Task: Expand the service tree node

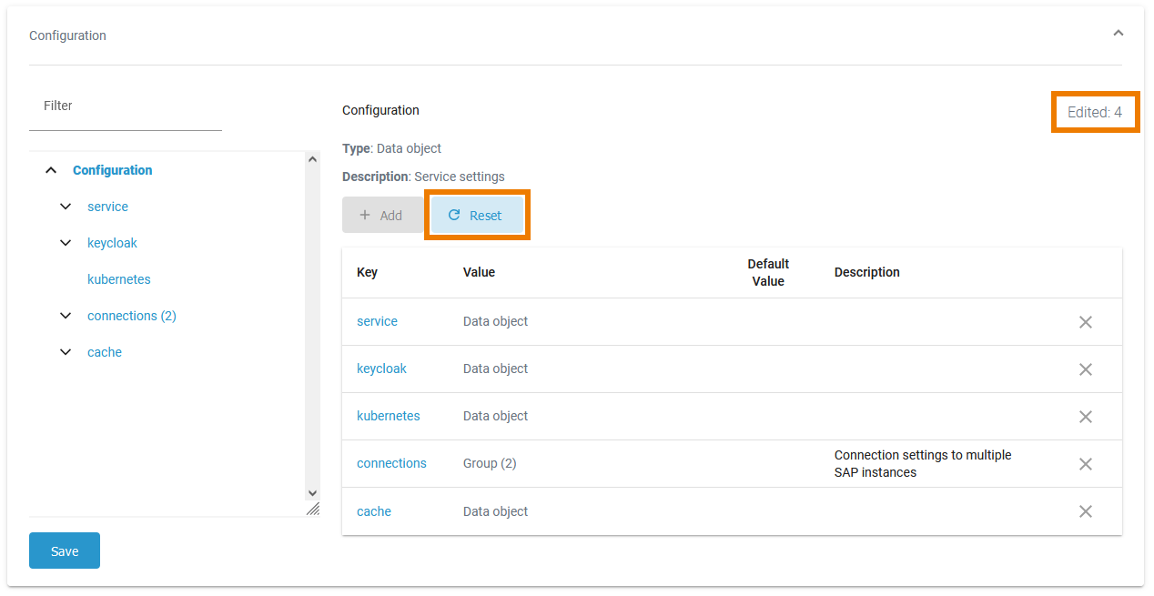Action: pyautogui.click(x=66, y=207)
